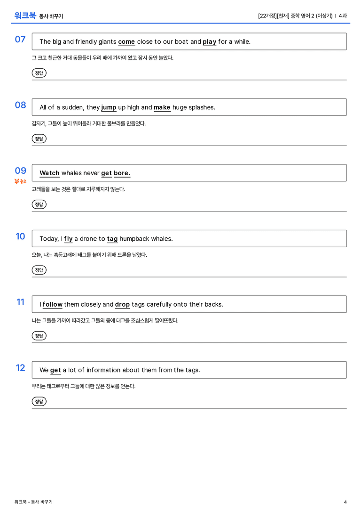The height and width of the screenshot is (512, 361).
Task: Select the underlined verb "follow" in sentence 11
Action: click(53, 304)
